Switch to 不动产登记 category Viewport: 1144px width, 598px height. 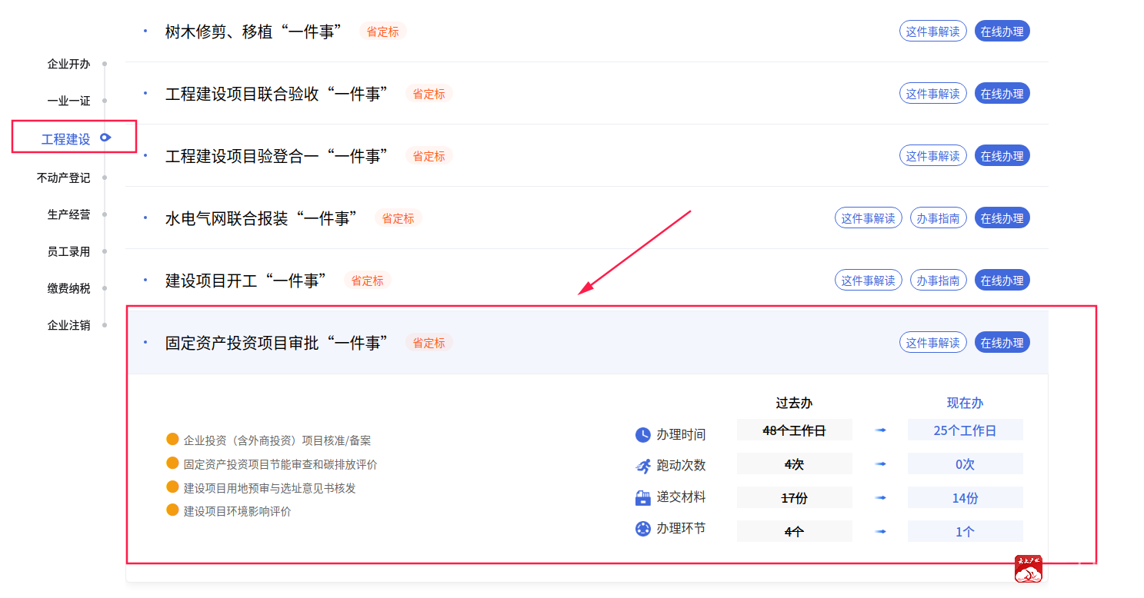point(63,178)
